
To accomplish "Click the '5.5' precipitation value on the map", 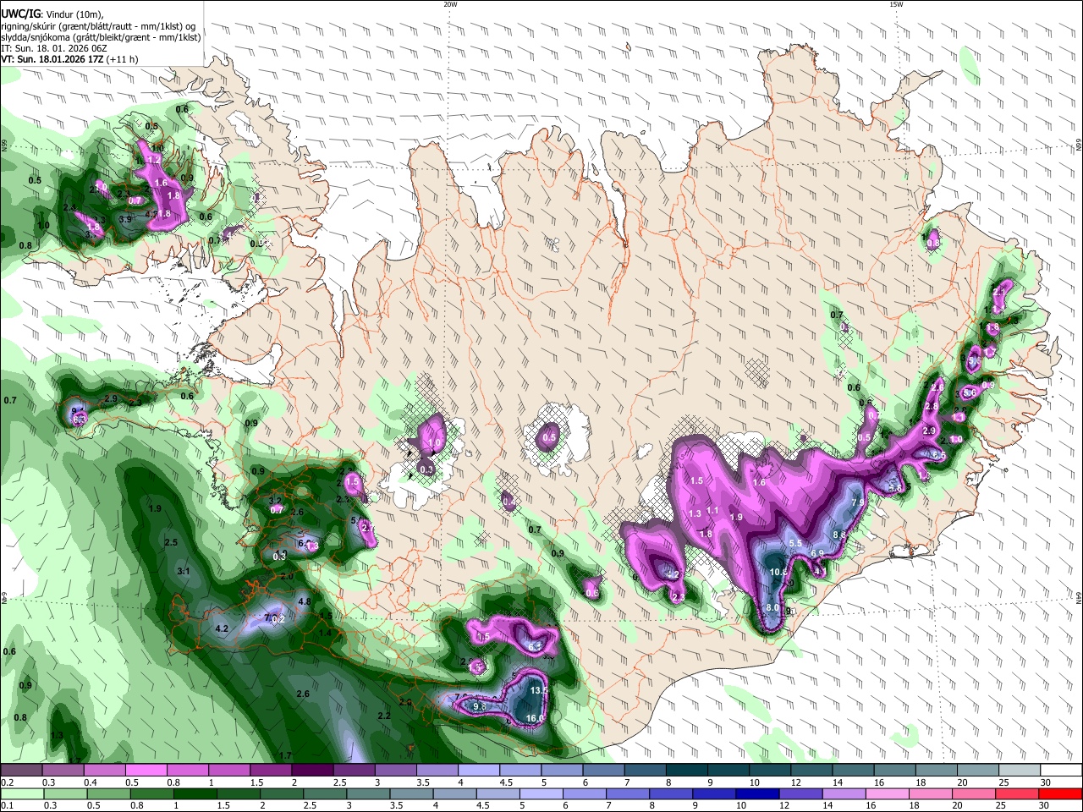I will 795,543.
